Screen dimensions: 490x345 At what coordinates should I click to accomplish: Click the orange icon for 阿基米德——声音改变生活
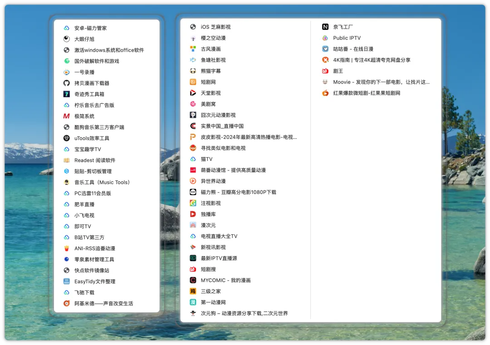pos(67,303)
